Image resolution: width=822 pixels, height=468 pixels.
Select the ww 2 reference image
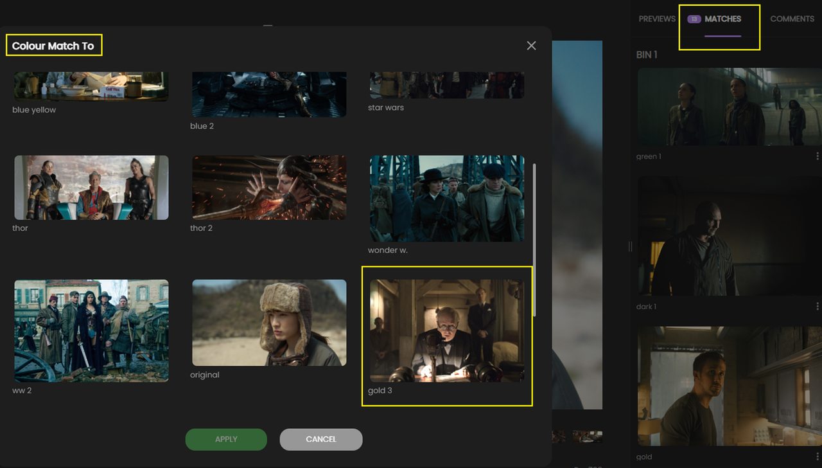[x=91, y=331]
